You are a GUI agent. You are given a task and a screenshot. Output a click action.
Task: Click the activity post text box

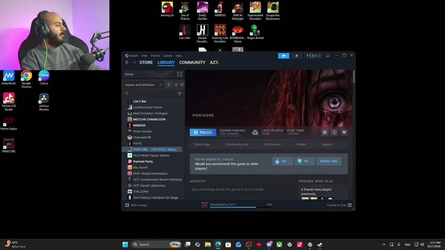click(x=241, y=190)
